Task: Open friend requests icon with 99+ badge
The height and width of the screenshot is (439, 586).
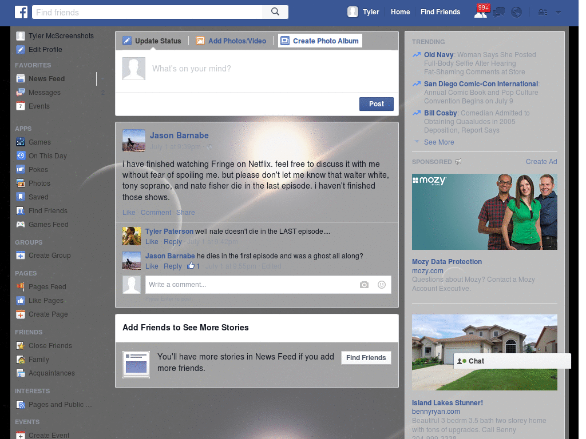Action: pos(481,12)
